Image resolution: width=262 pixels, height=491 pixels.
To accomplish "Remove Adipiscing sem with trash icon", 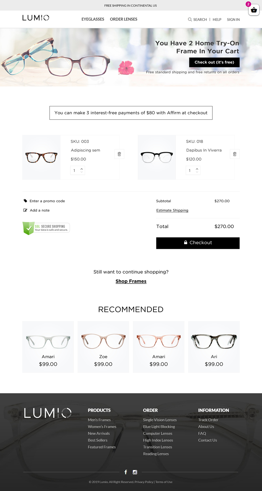I will tap(119, 154).
